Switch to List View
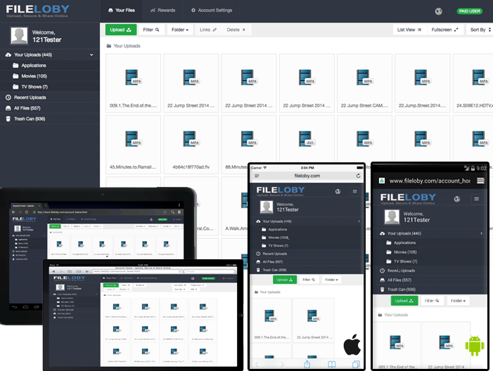 pos(409,30)
